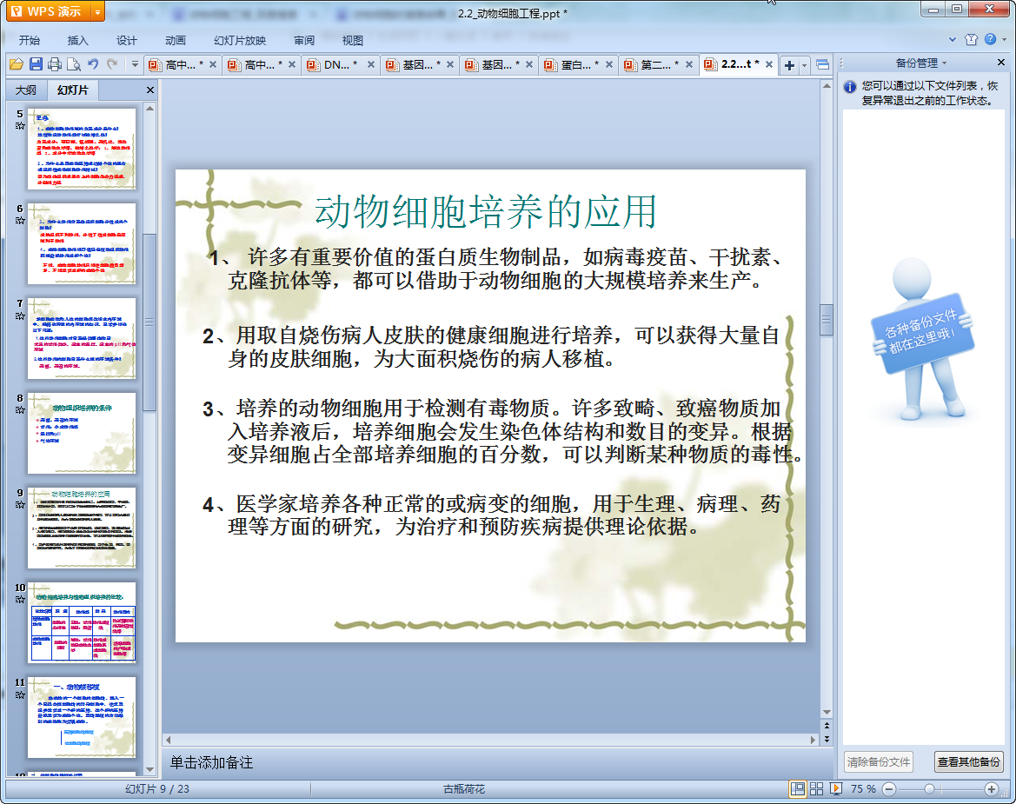Select slide 10 table thumbnail
Viewport: 1016px width, 804px height.
pyautogui.click(x=82, y=622)
